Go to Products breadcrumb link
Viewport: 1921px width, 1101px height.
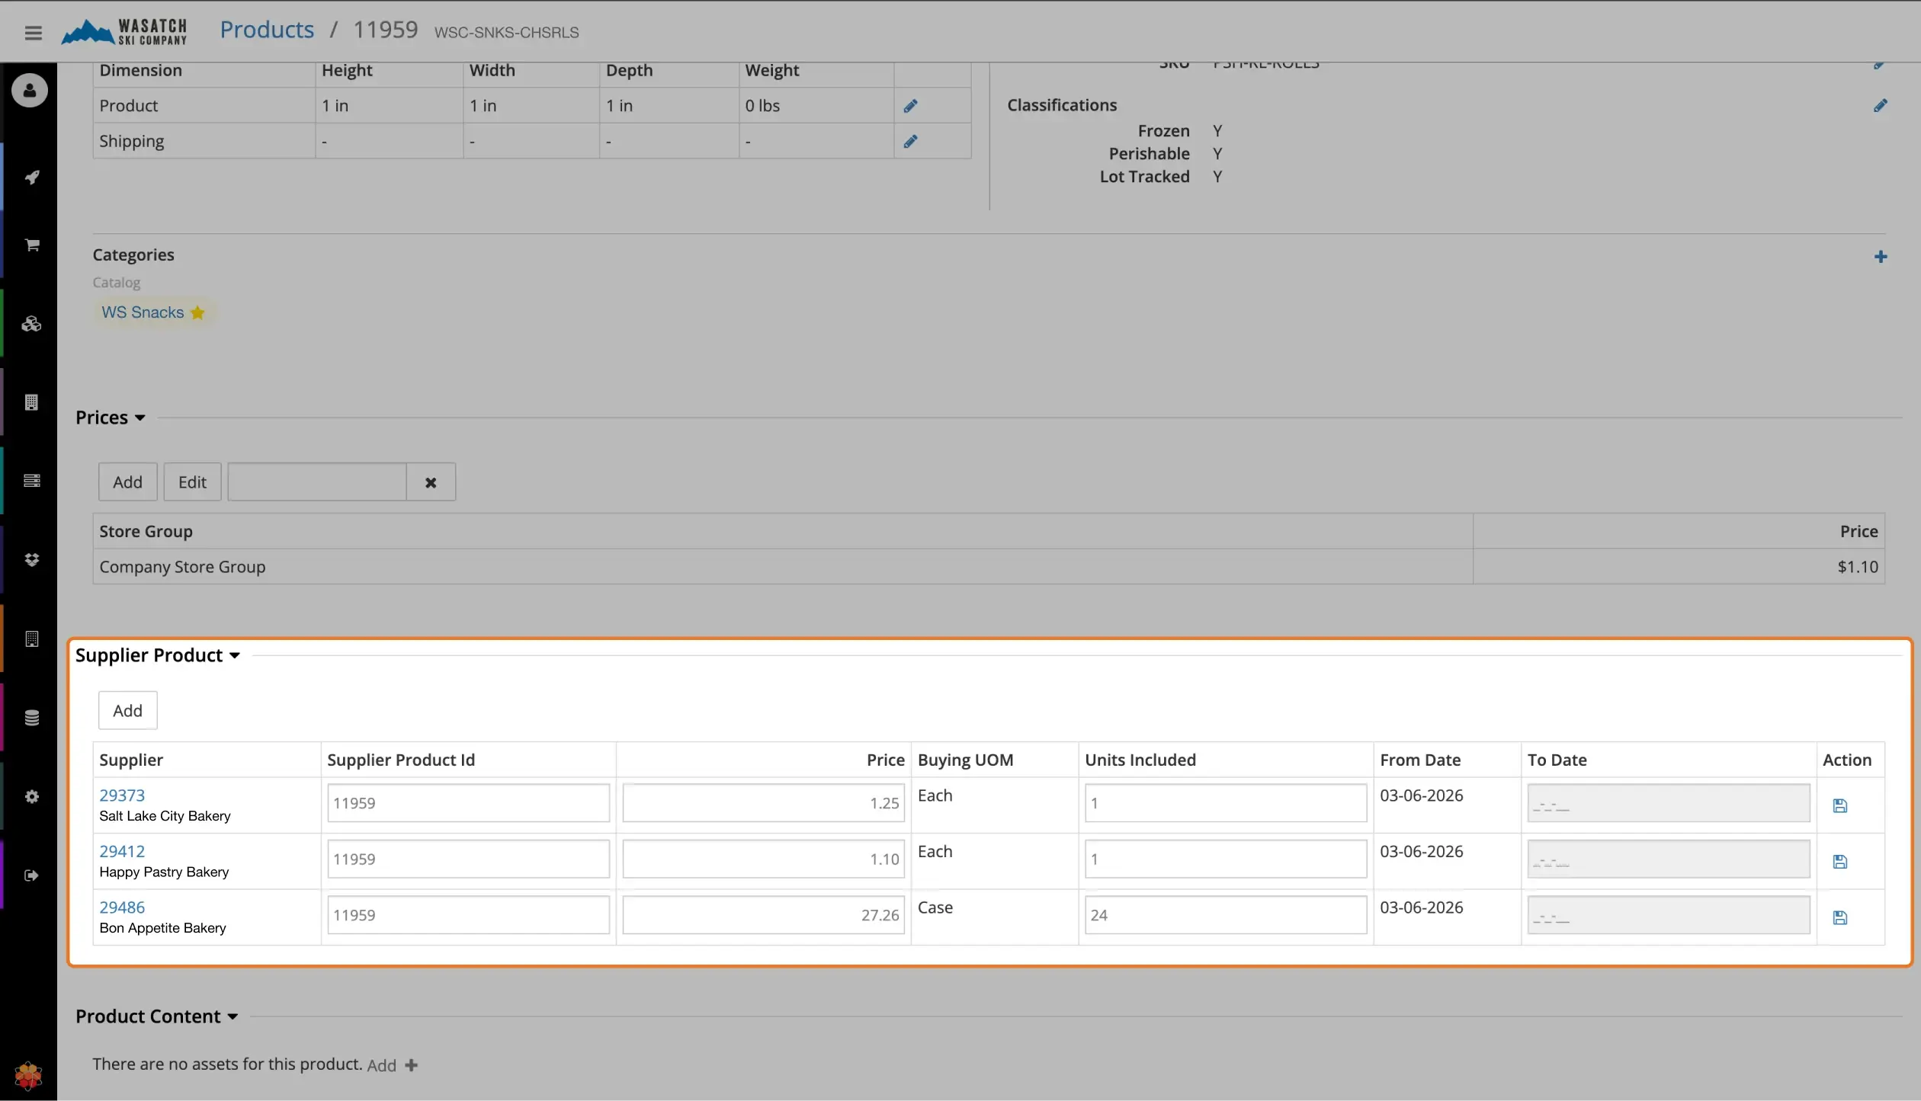[x=267, y=30]
